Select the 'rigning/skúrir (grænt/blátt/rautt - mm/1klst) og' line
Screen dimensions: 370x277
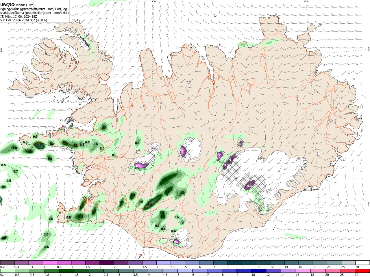click(x=34, y=9)
